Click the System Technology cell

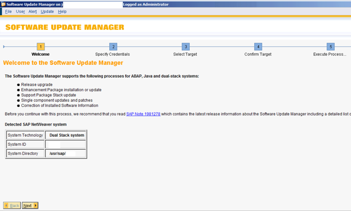coord(25,135)
